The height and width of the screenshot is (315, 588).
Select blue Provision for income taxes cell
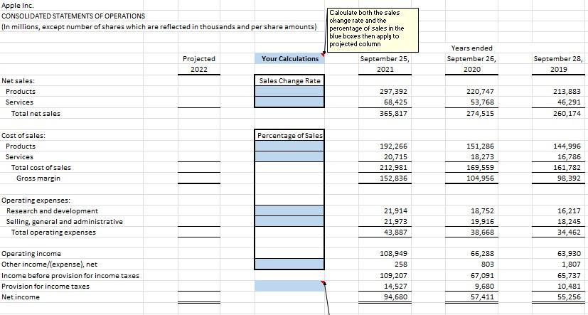tap(289, 286)
